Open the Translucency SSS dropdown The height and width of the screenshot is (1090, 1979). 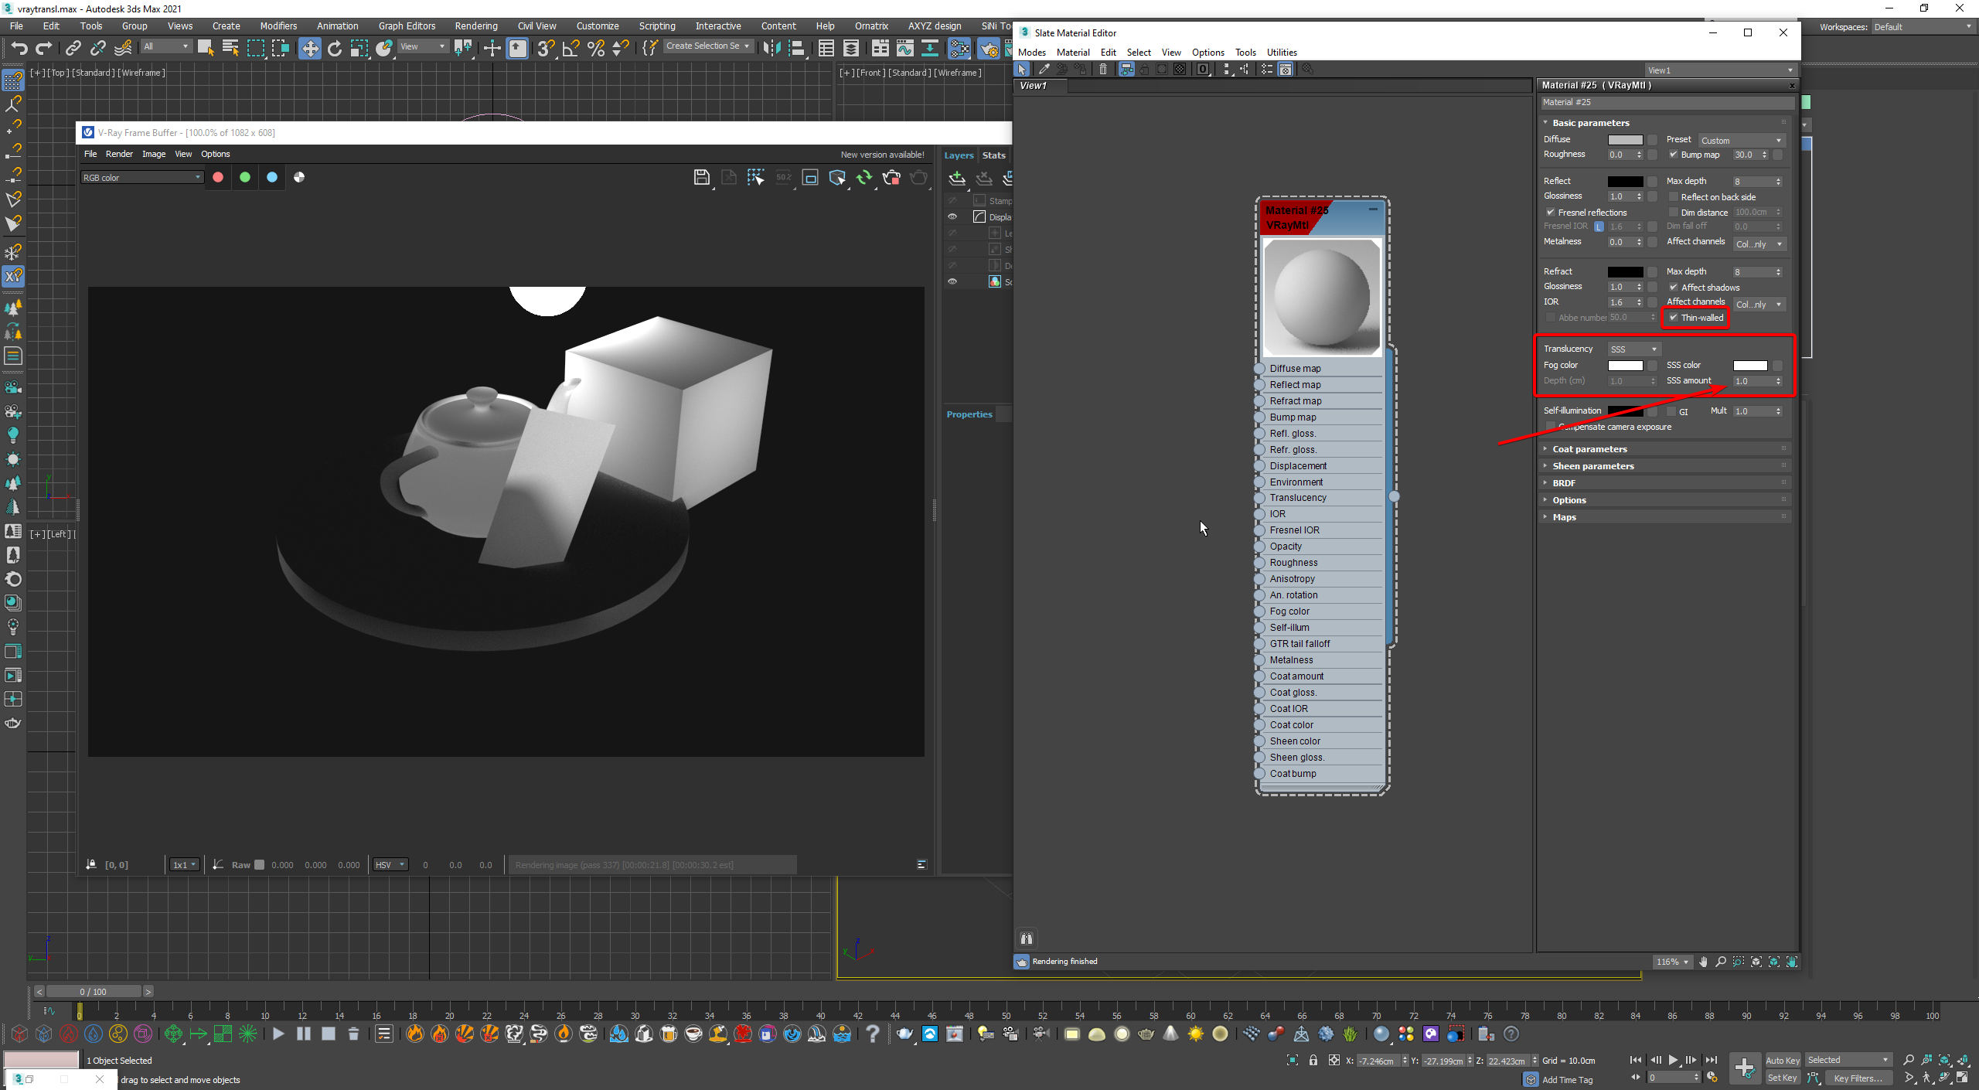point(1633,349)
